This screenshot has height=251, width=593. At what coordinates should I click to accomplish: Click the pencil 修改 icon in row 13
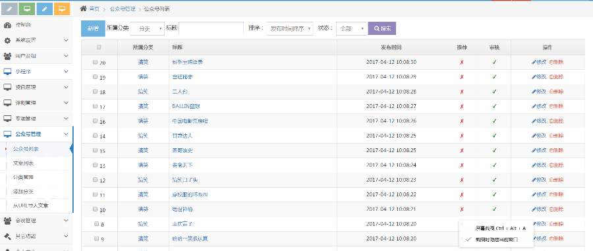[534, 165]
